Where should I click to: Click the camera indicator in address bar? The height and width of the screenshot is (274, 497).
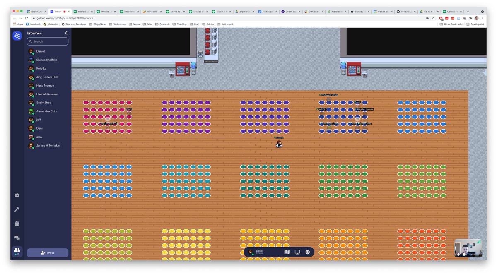427,18
